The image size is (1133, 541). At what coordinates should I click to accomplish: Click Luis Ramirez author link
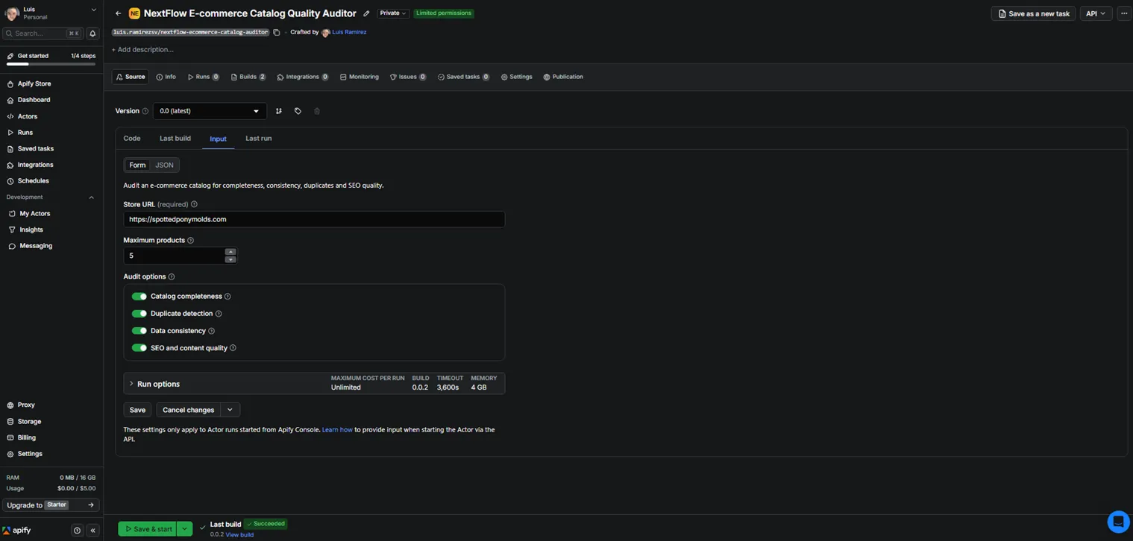pos(349,33)
